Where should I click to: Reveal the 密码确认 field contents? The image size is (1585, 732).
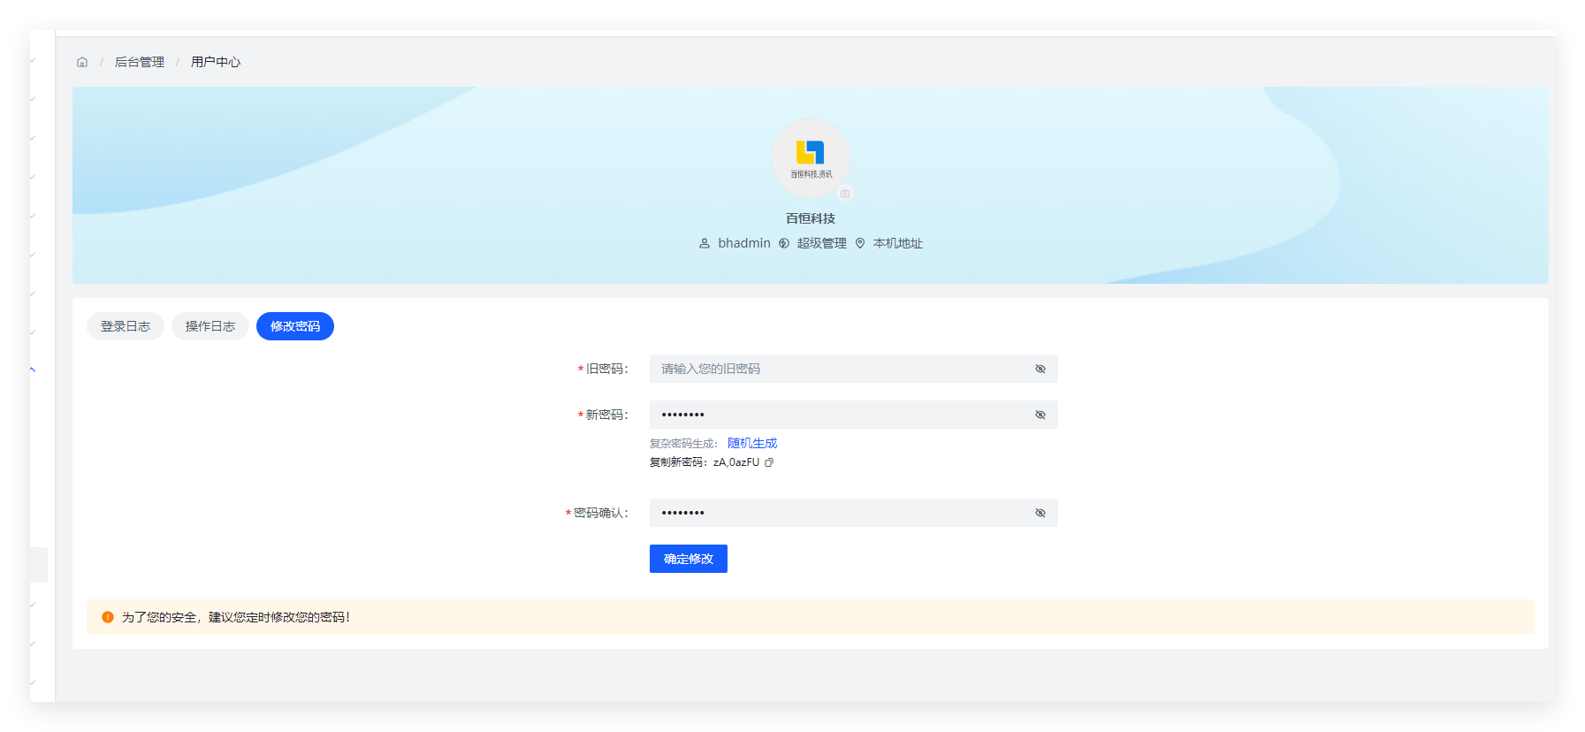coord(1040,513)
